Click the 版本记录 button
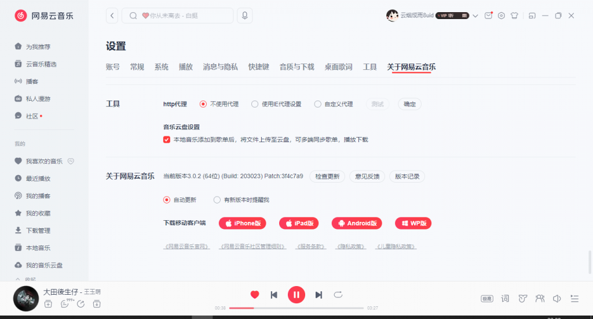The height and width of the screenshot is (319, 593). [407, 176]
